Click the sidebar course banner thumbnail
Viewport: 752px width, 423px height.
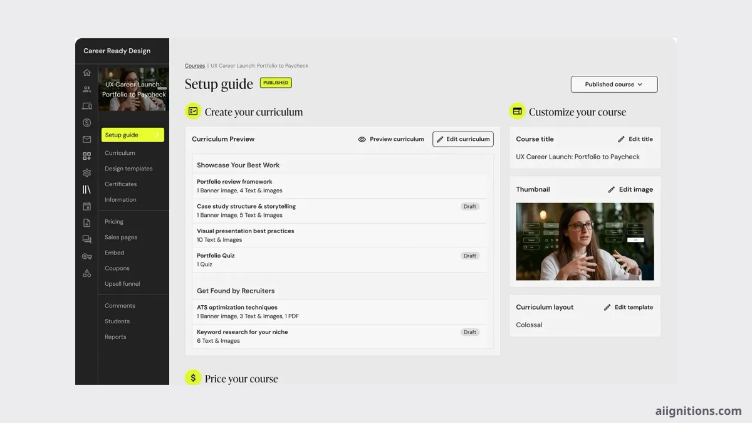pyautogui.click(x=133, y=89)
